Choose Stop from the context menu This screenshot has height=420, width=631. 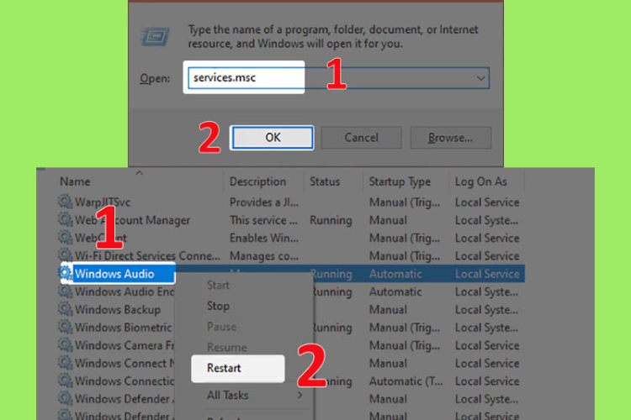[x=218, y=306]
